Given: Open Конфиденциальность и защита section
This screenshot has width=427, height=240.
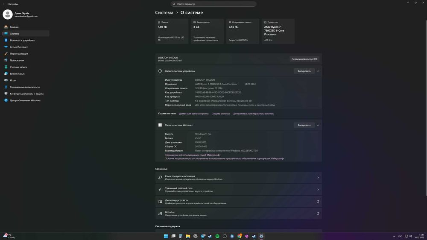Looking at the screenshot, I should coord(26,94).
